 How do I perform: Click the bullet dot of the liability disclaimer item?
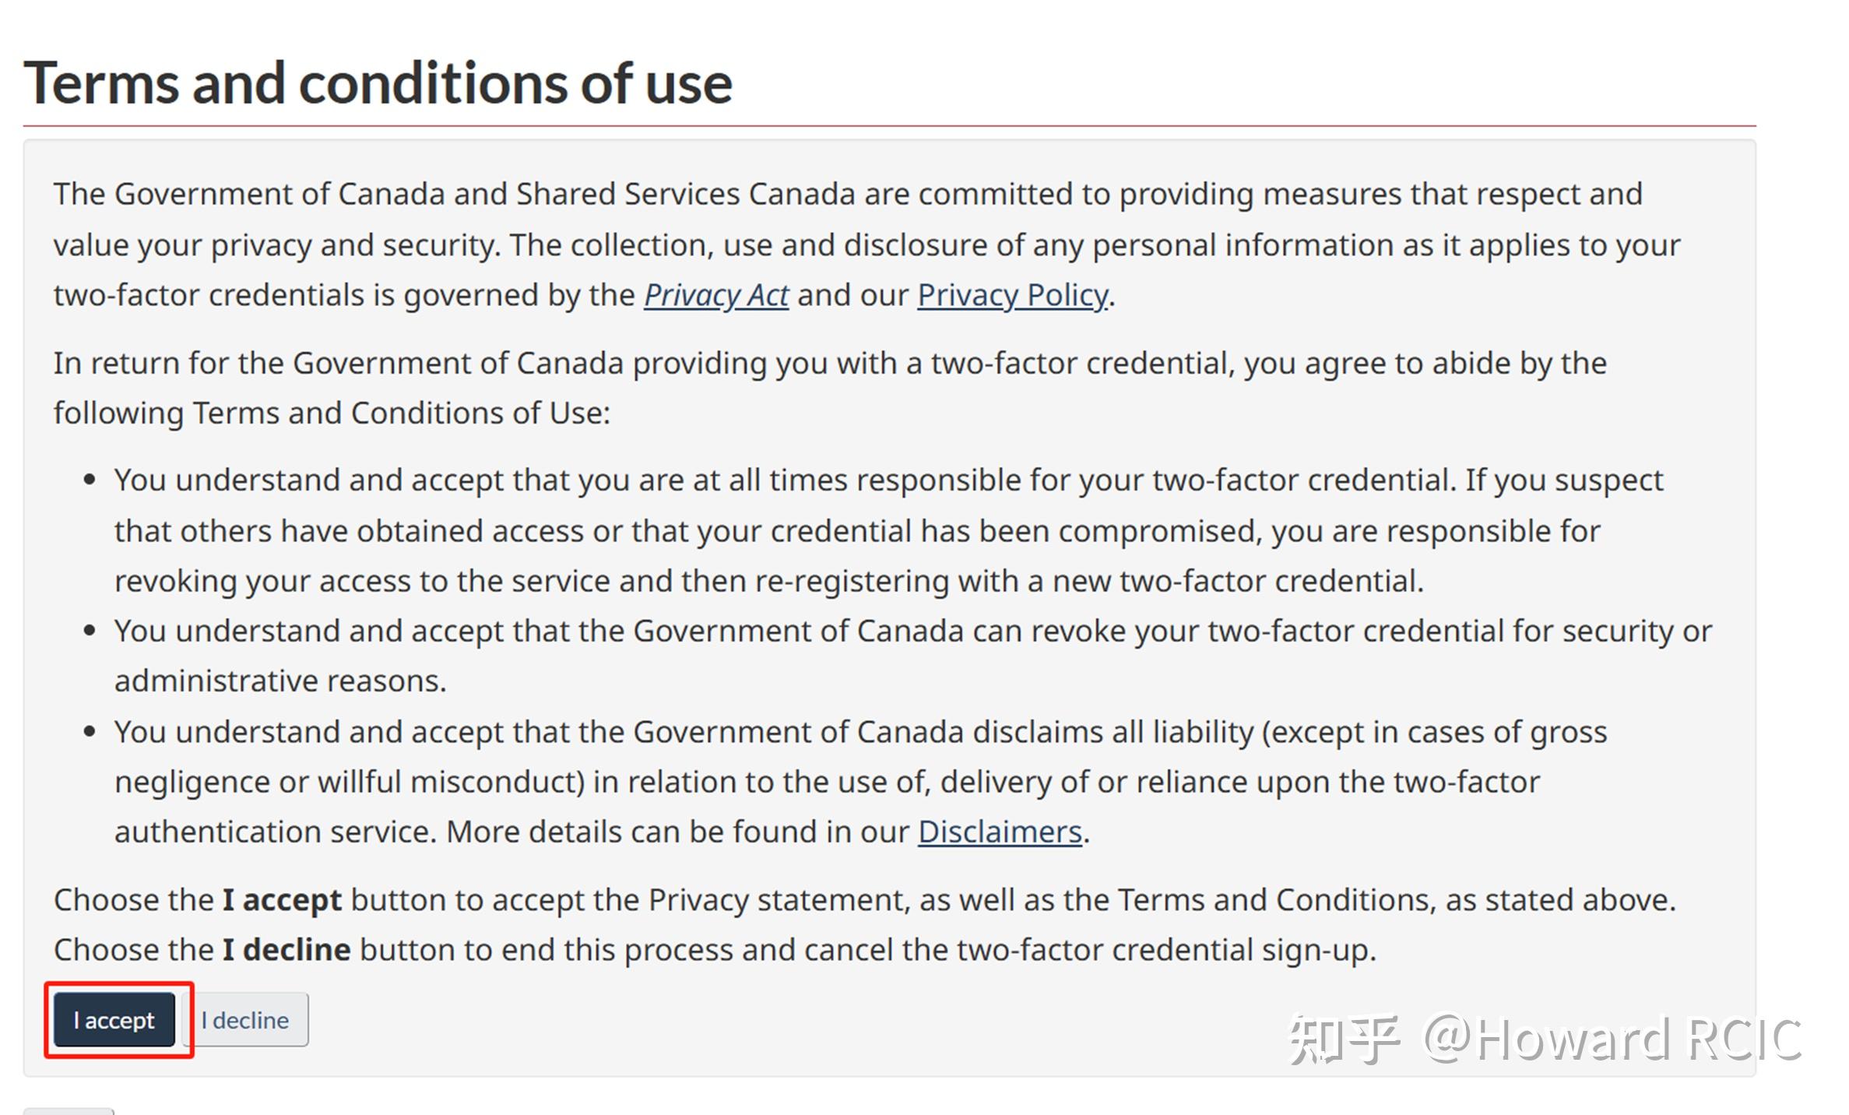(x=90, y=732)
